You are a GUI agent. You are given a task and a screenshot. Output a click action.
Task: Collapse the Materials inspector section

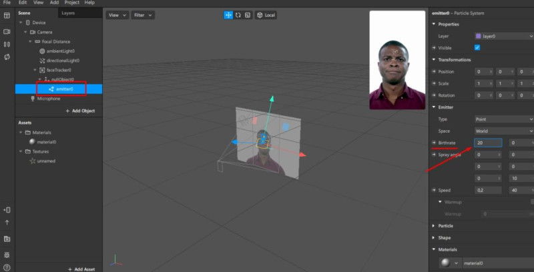pyautogui.click(x=433, y=249)
